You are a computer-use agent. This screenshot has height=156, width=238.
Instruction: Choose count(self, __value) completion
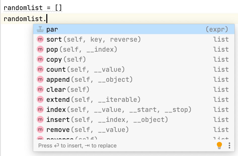pyautogui.click(x=134, y=69)
